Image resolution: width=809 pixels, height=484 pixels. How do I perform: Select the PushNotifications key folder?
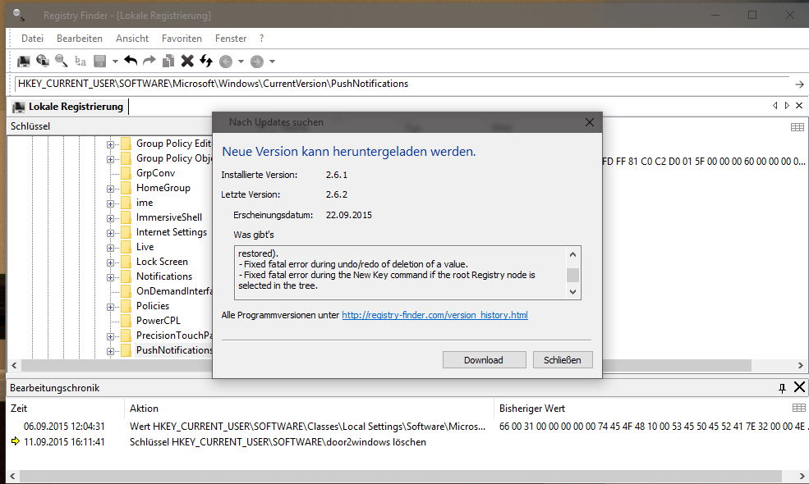point(174,350)
